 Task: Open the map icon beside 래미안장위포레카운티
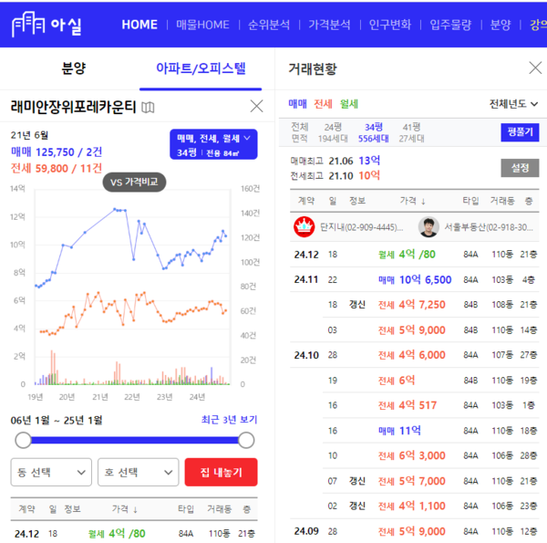coord(148,107)
